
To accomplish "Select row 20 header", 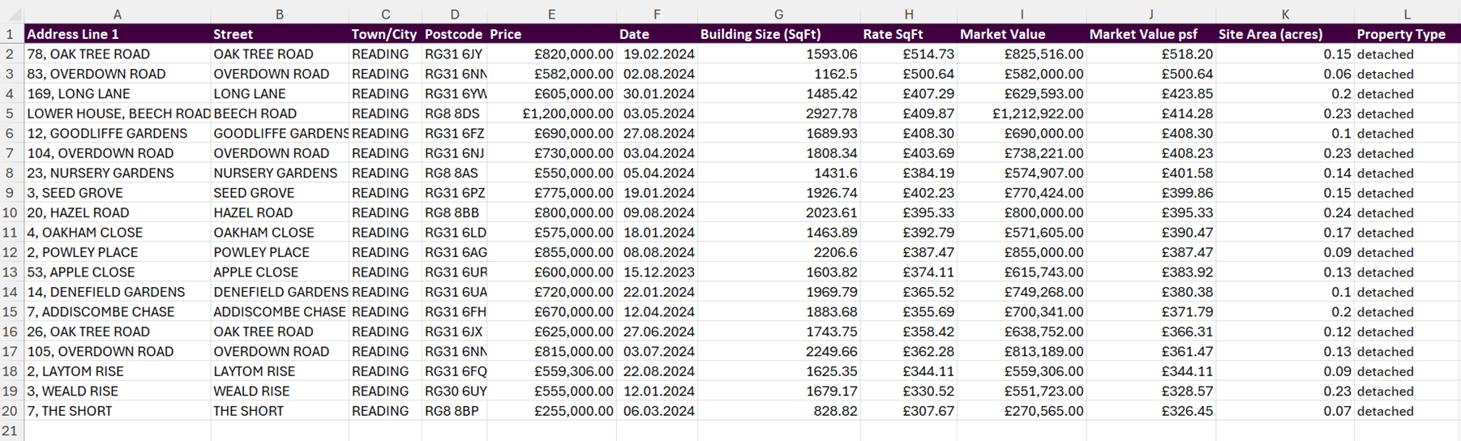I will point(11,411).
